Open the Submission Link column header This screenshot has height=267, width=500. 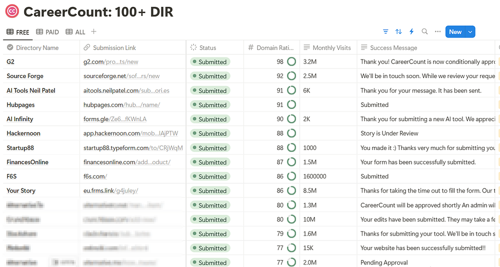pos(132,47)
